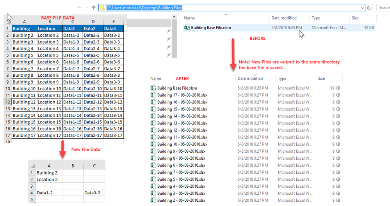Click the refresh button beside address bar

click(369, 8)
